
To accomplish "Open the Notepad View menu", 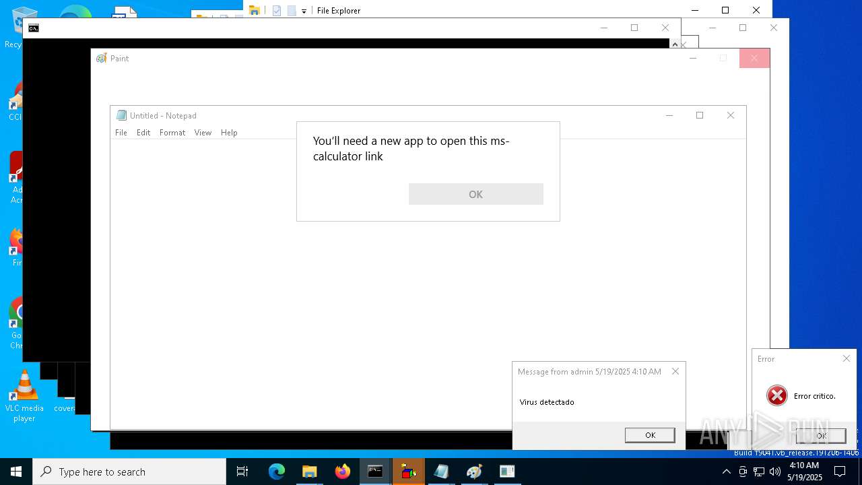I will (x=203, y=133).
